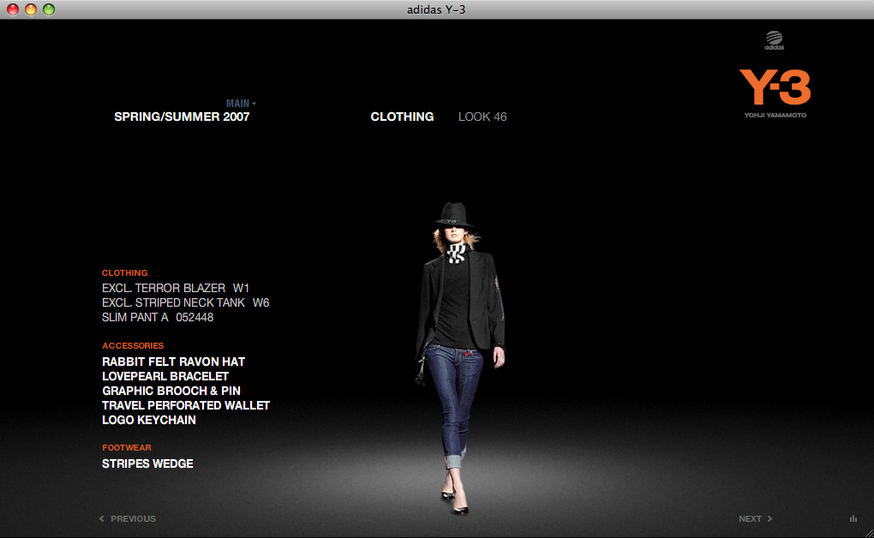
Task: Close the adidas Y-3 window
Action: (x=13, y=9)
